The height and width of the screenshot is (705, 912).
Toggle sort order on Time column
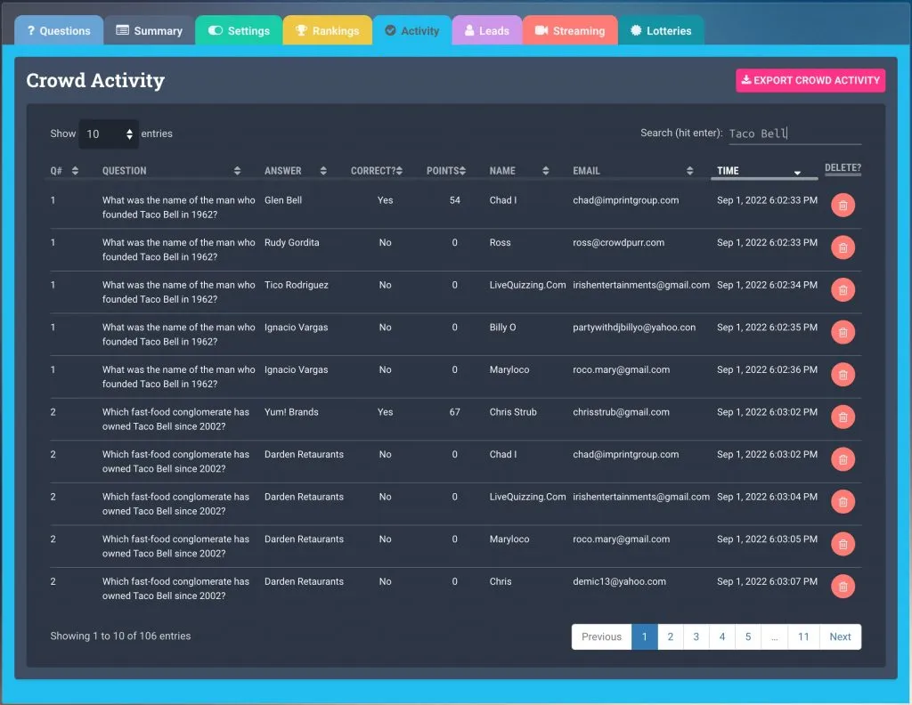[764, 171]
